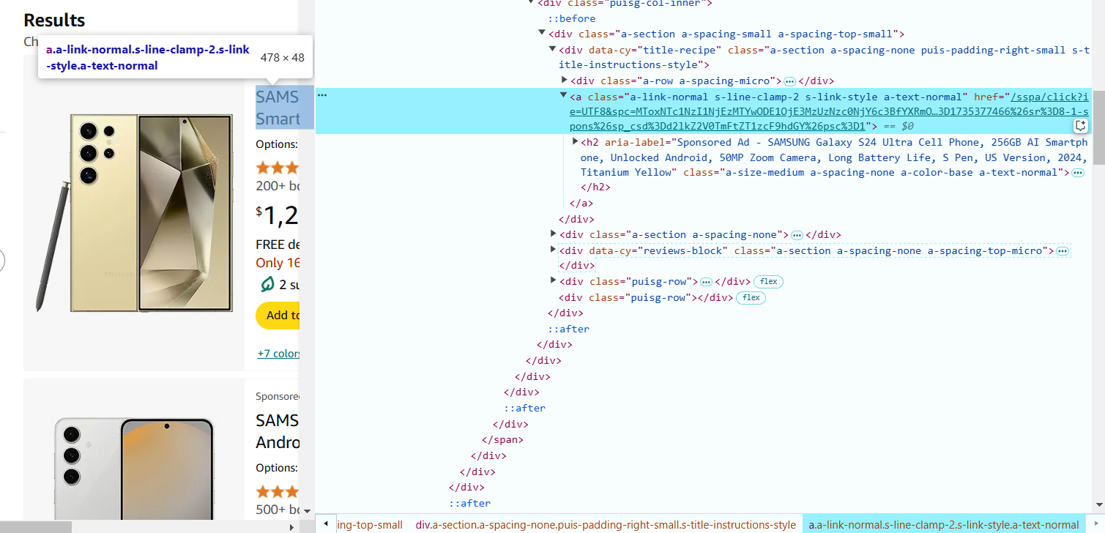Click star rating of the second Samsung product
Viewport: 1105px width, 533px height.
[277, 491]
